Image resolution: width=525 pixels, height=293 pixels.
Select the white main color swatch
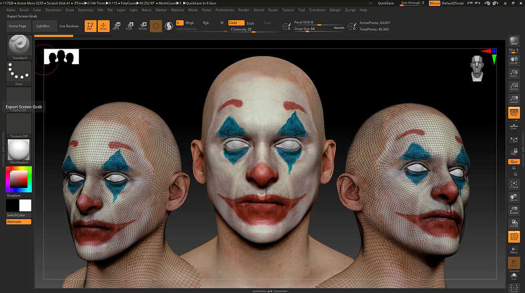[x=25, y=205]
